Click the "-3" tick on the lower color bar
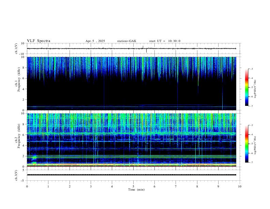Viewport: 270px width, 209px height. point(252,125)
